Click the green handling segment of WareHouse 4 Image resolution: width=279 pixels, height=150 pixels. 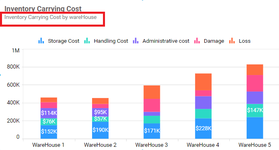click(203, 114)
